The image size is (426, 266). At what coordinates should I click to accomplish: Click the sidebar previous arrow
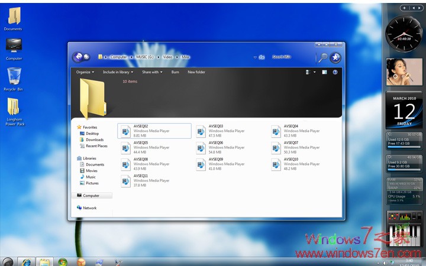[414, 8]
